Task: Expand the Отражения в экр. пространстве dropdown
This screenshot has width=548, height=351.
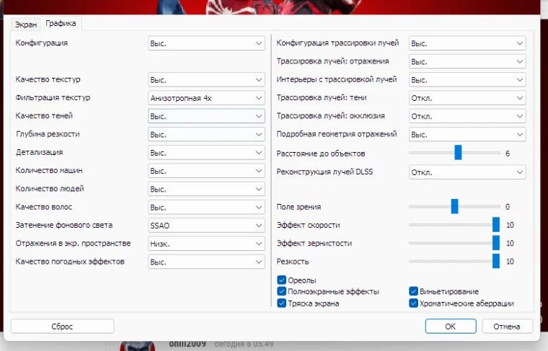Action: click(x=206, y=244)
